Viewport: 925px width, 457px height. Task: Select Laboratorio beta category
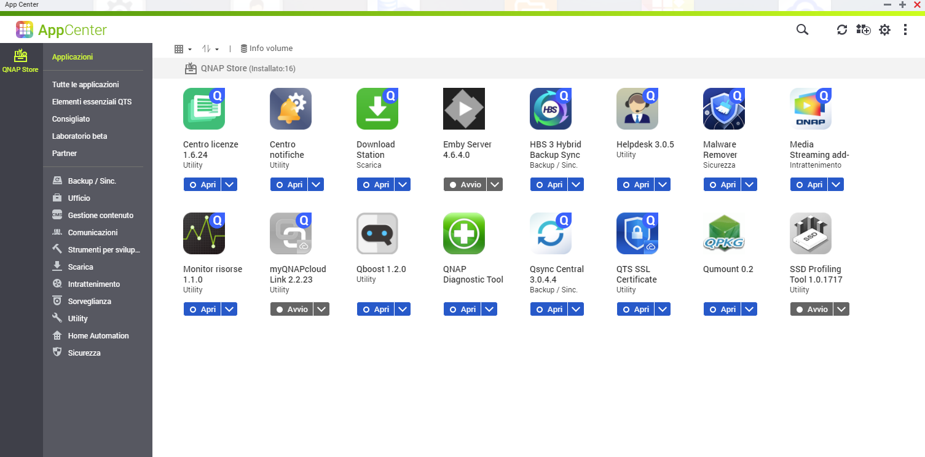(x=79, y=136)
